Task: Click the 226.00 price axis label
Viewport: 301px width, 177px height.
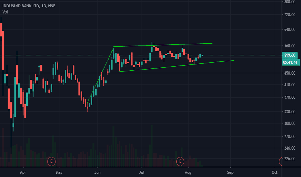Action: pos(290,159)
